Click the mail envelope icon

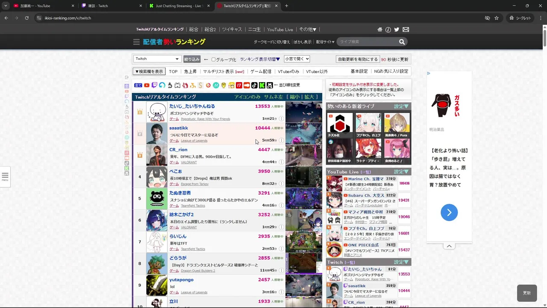pyautogui.click(x=406, y=30)
